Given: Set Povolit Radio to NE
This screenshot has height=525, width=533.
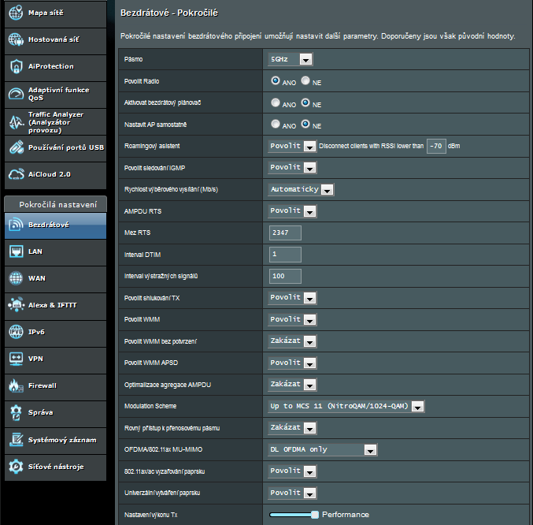Looking at the screenshot, I should pyautogui.click(x=305, y=81).
